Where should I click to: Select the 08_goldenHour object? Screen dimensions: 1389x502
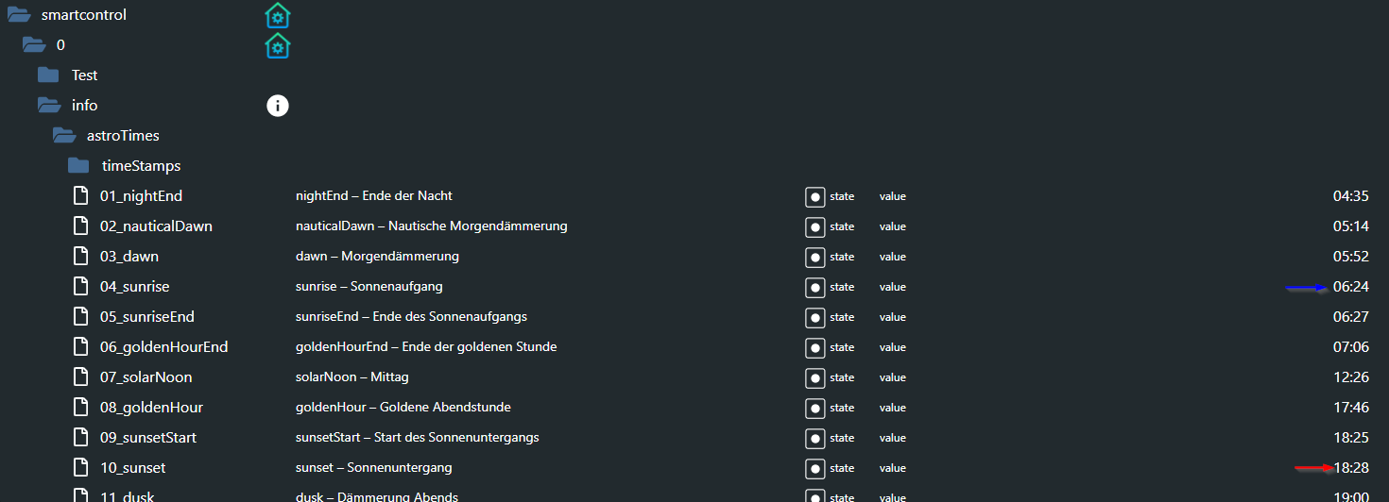[151, 408]
